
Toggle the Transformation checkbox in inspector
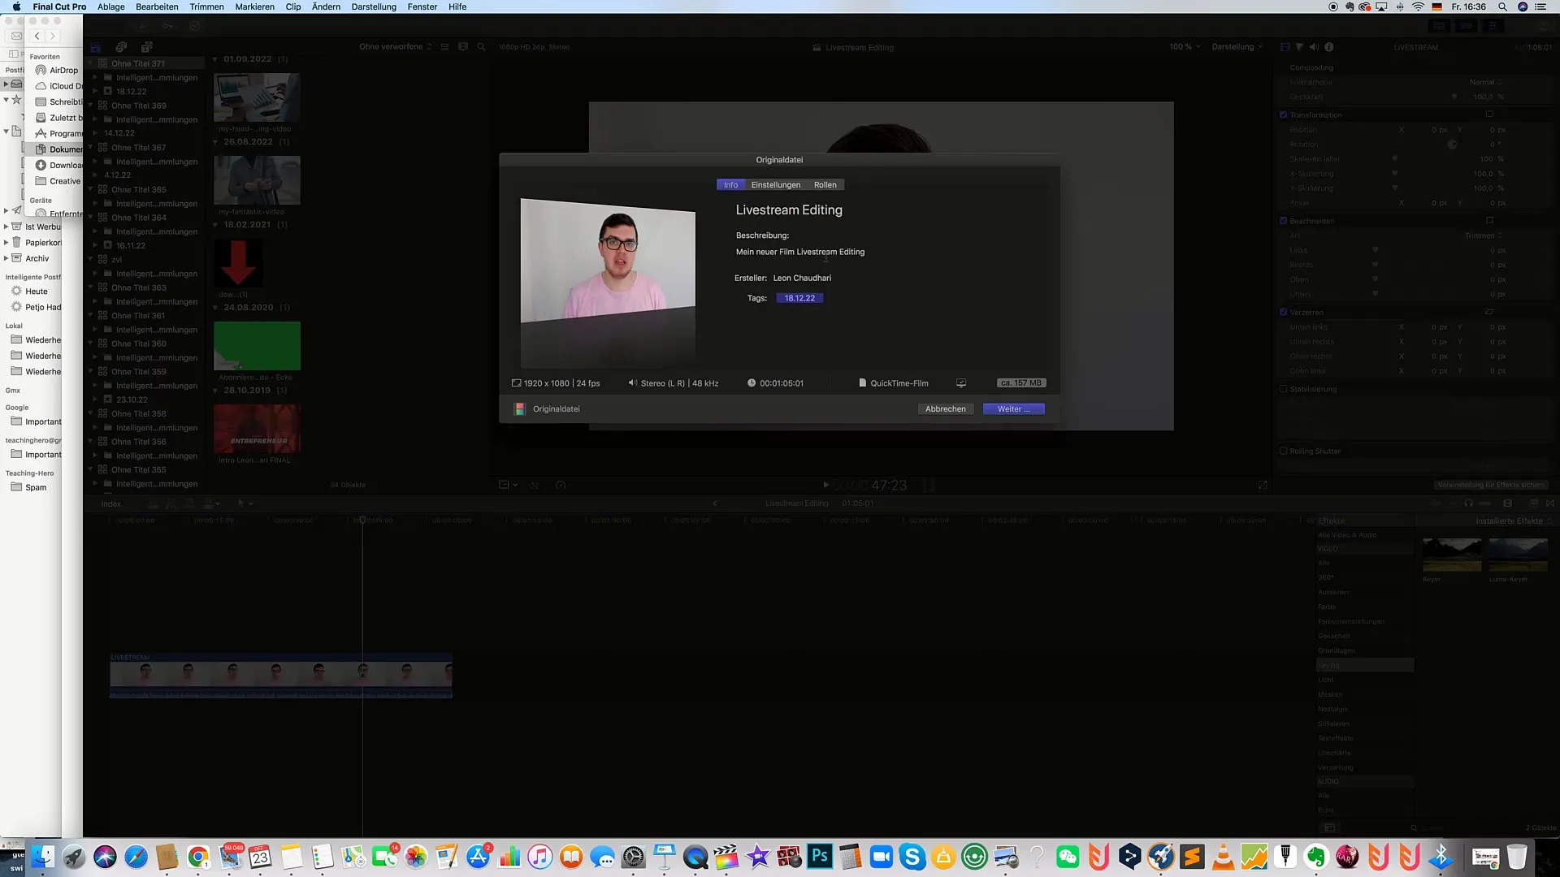[x=1284, y=114]
